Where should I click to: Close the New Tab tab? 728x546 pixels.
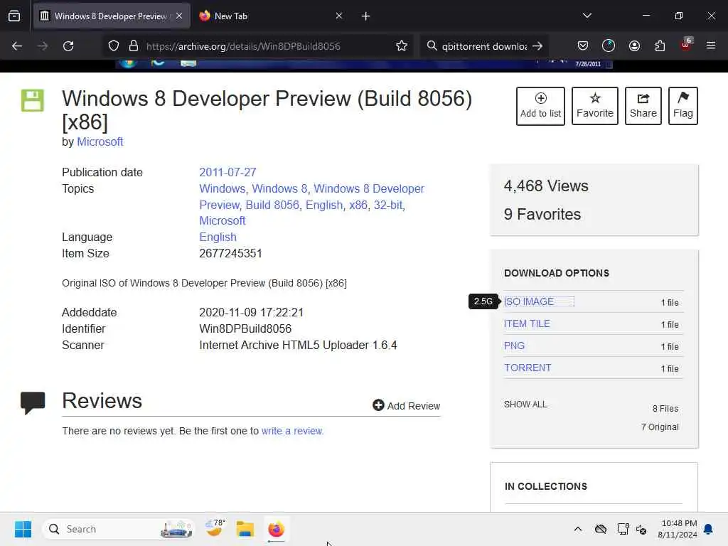tap(339, 16)
